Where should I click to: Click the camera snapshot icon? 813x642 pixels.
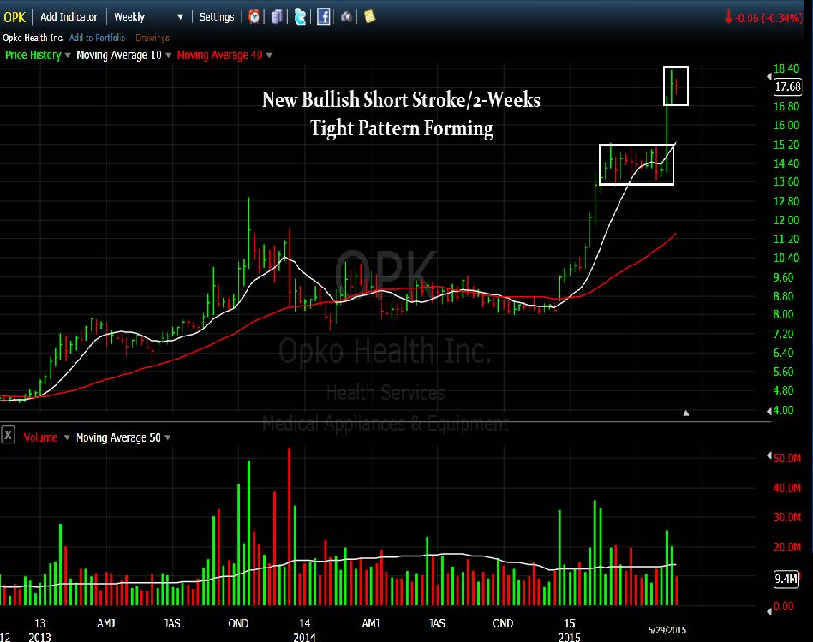[x=346, y=17]
